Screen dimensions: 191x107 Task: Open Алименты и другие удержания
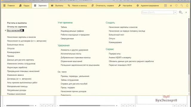(x=74, y=50)
